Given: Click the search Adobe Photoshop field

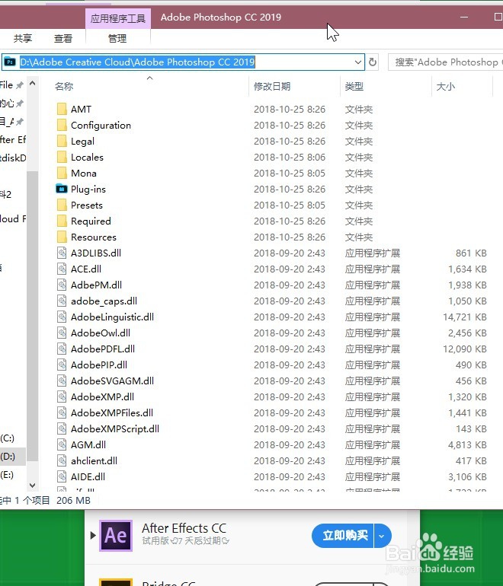Looking at the screenshot, I should 445,62.
